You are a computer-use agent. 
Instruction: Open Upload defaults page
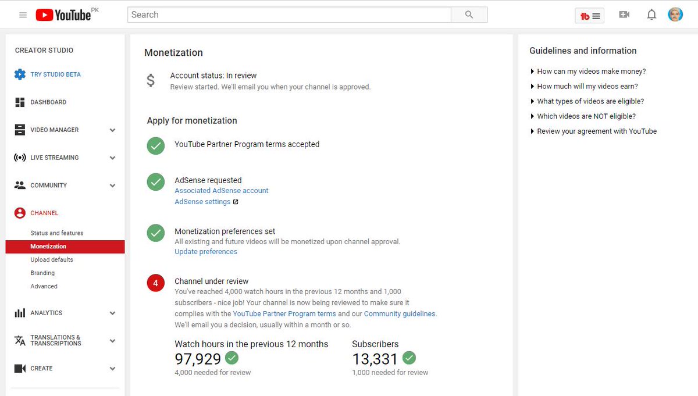52,260
